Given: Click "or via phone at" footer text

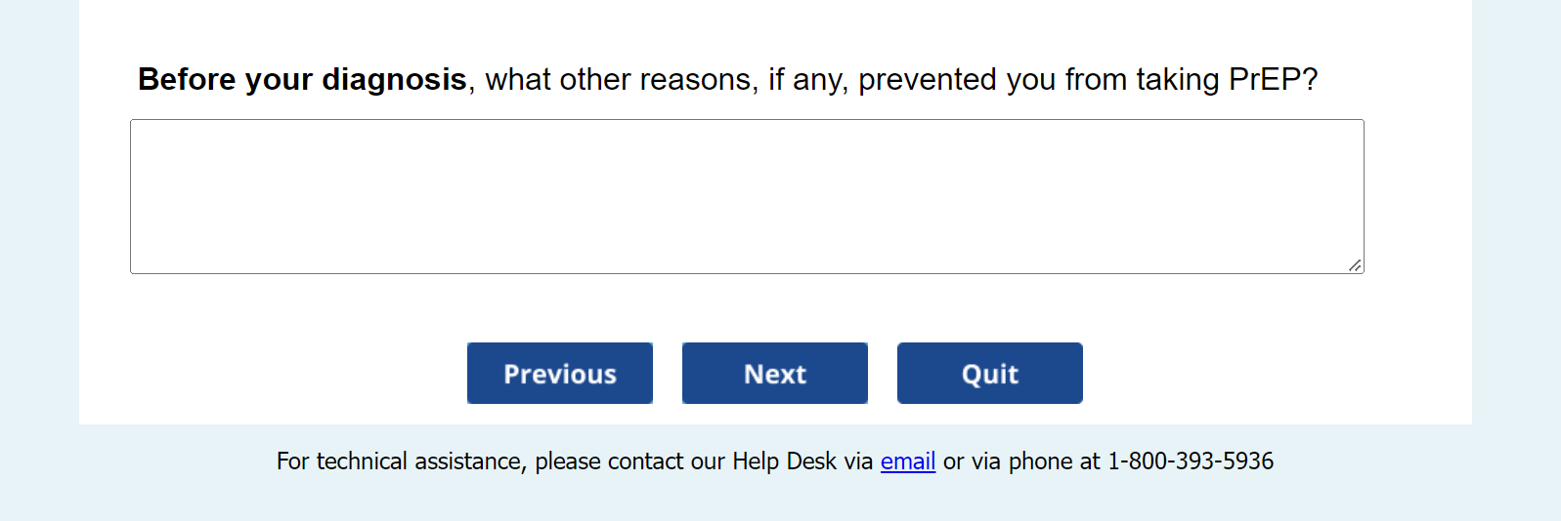Looking at the screenshot, I should pyautogui.click(x=1020, y=461).
